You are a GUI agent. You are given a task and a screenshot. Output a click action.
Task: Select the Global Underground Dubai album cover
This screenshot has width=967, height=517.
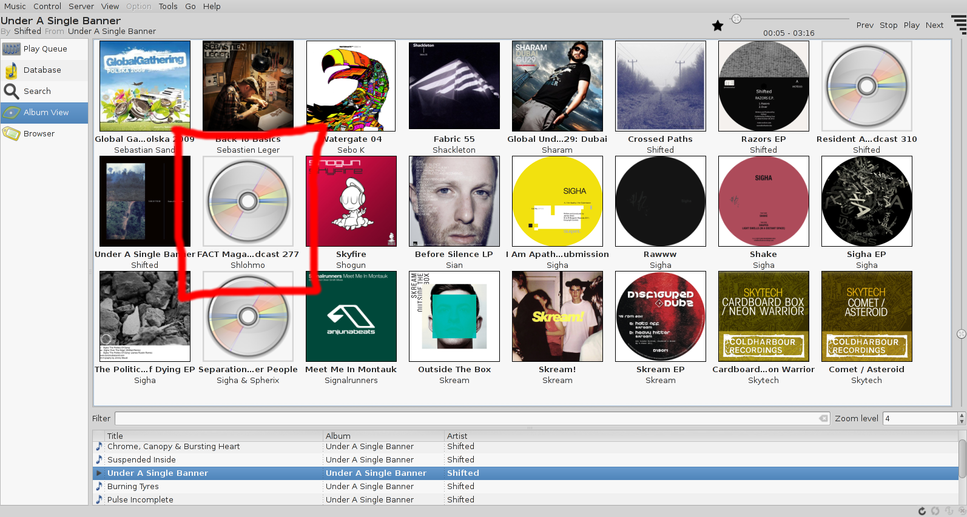click(x=558, y=86)
